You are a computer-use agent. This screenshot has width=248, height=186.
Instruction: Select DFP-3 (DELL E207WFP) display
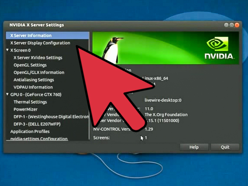37,124
